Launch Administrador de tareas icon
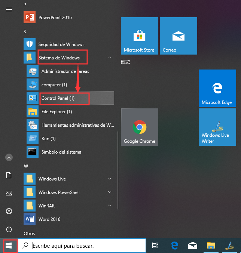 tap(33, 71)
